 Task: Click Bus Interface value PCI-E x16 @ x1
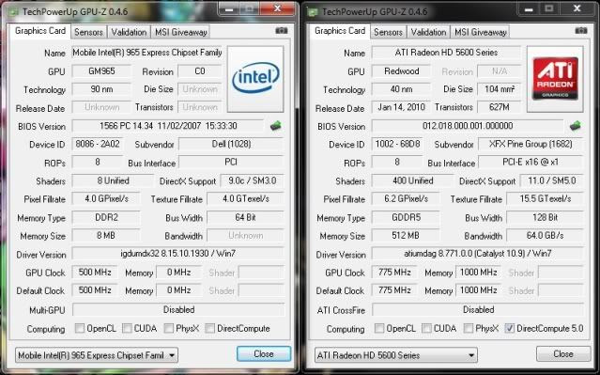tap(531, 162)
